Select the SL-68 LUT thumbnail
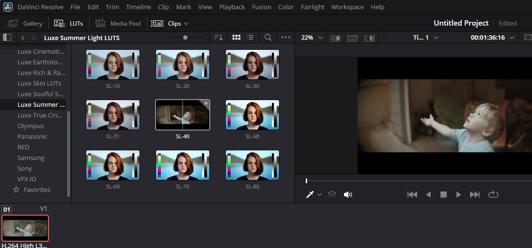This screenshot has width=532, height=248. coord(252,115)
